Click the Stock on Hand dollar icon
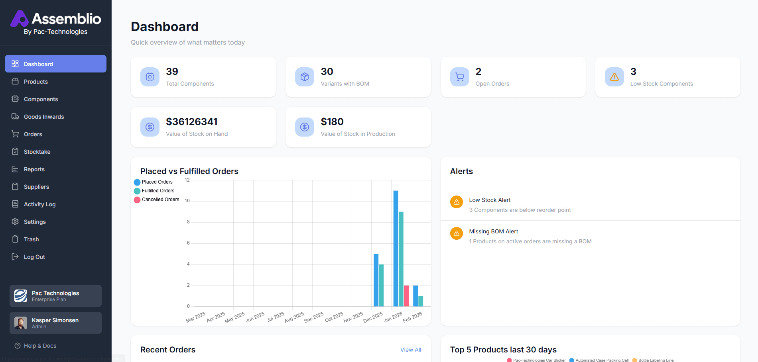 click(x=150, y=127)
